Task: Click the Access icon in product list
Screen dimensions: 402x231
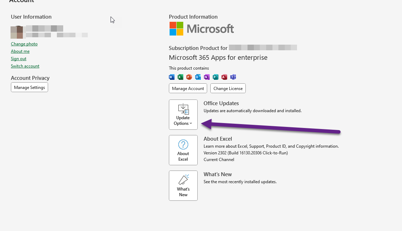Action: point(224,77)
